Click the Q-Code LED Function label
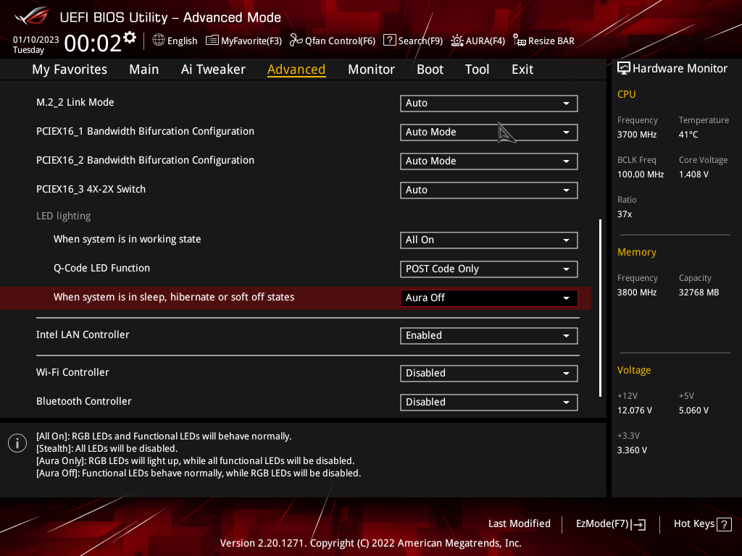This screenshot has width=742, height=556. click(101, 268)
